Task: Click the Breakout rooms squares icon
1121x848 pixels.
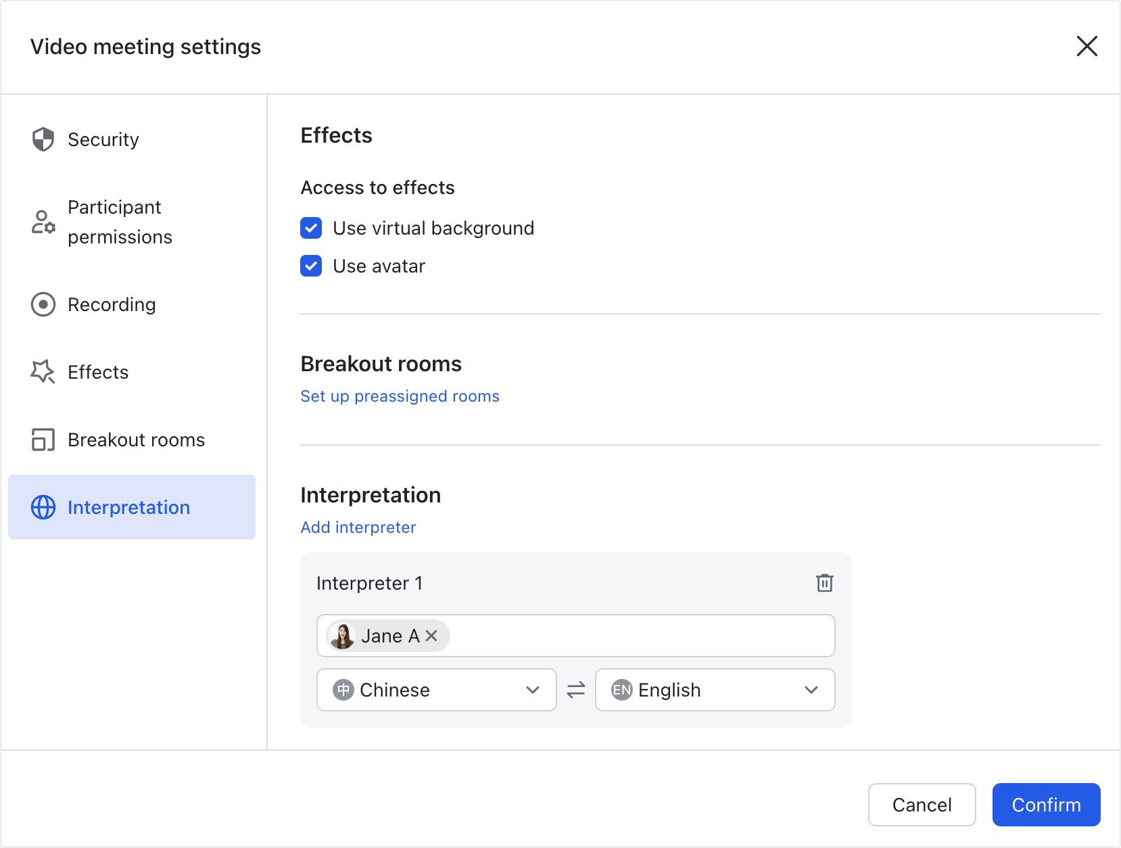Action: [43, 440]
